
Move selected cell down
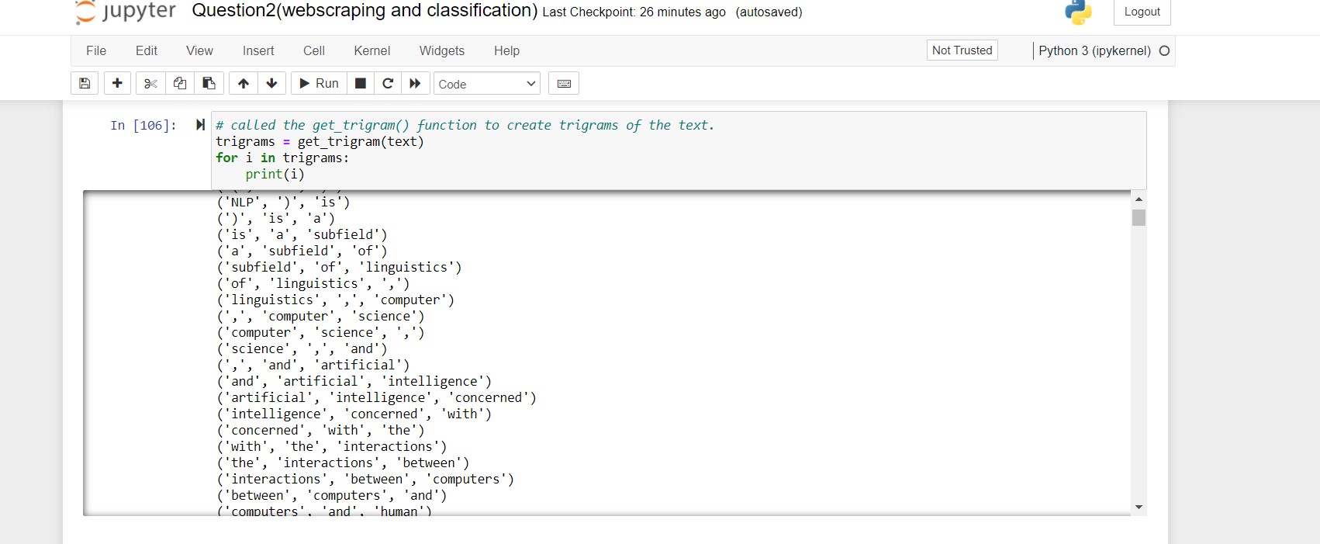pos(271,83)
